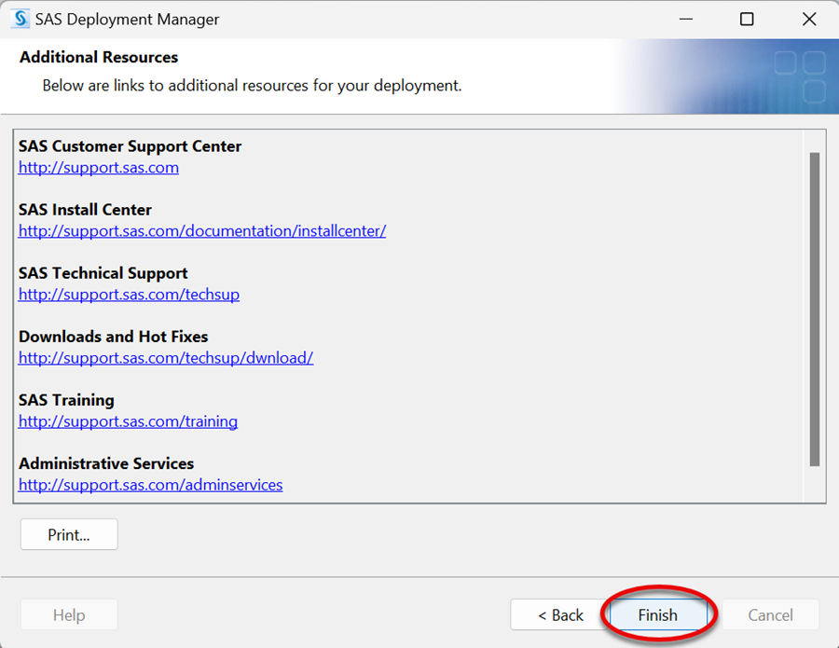This screenshot has height=648, width=839.
Task: Click the SAS logo icon in title bar
Action: 20,19
